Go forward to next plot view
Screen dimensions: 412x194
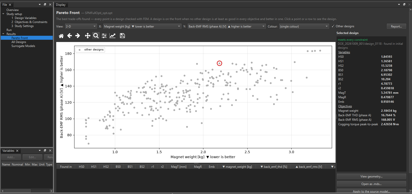(78, 36)
